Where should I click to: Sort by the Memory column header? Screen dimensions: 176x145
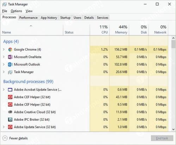119,30
